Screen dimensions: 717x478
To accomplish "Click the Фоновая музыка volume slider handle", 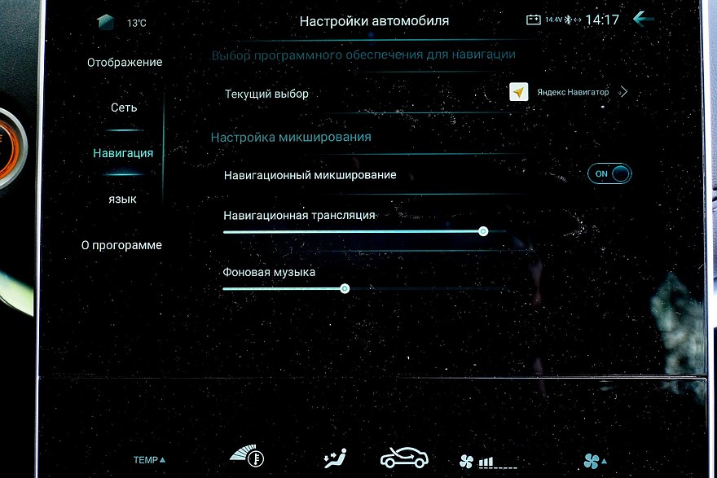I will 345,288.
